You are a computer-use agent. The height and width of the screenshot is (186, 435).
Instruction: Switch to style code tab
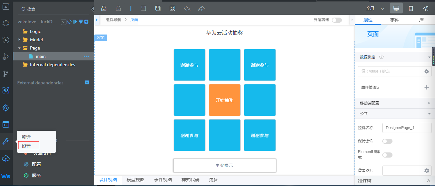click(x=190, y=180)
